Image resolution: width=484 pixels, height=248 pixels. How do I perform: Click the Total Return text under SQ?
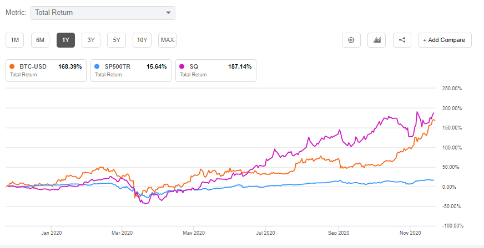[193, 75]
